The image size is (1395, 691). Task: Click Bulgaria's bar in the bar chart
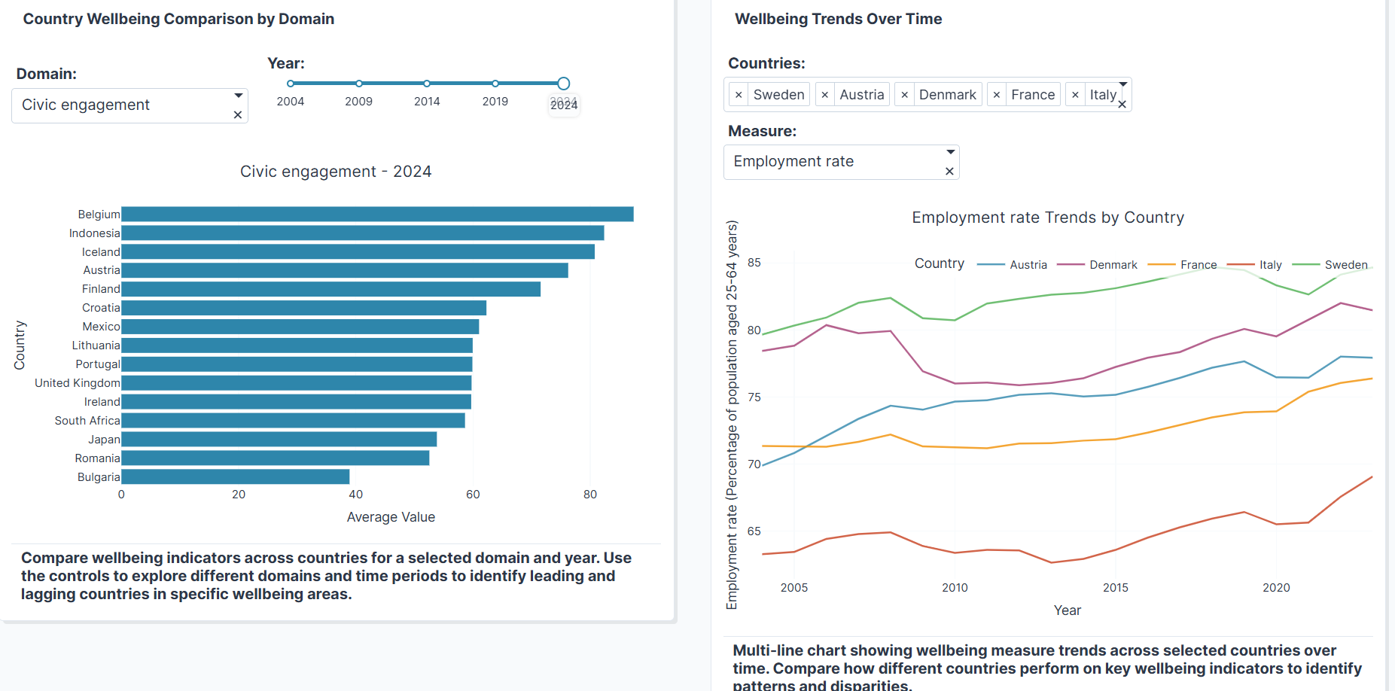233,476
